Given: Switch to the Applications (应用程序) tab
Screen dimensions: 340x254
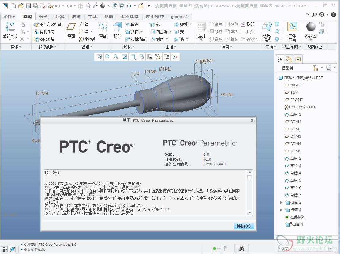Looking at the screenshot, I should [x=155, y=17].
